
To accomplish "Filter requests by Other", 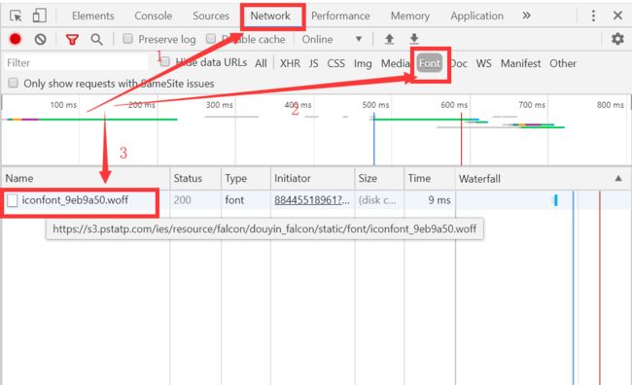I will click(563, 63).
